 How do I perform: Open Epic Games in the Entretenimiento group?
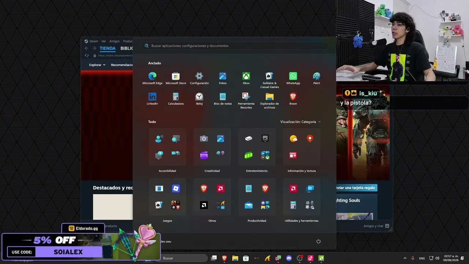click(x=265, y=138)
